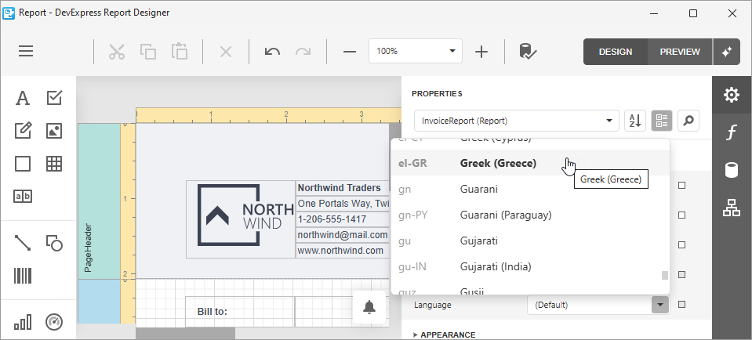
Task: Select the Rich Text edit tool
Action: (x=23, y=131)
